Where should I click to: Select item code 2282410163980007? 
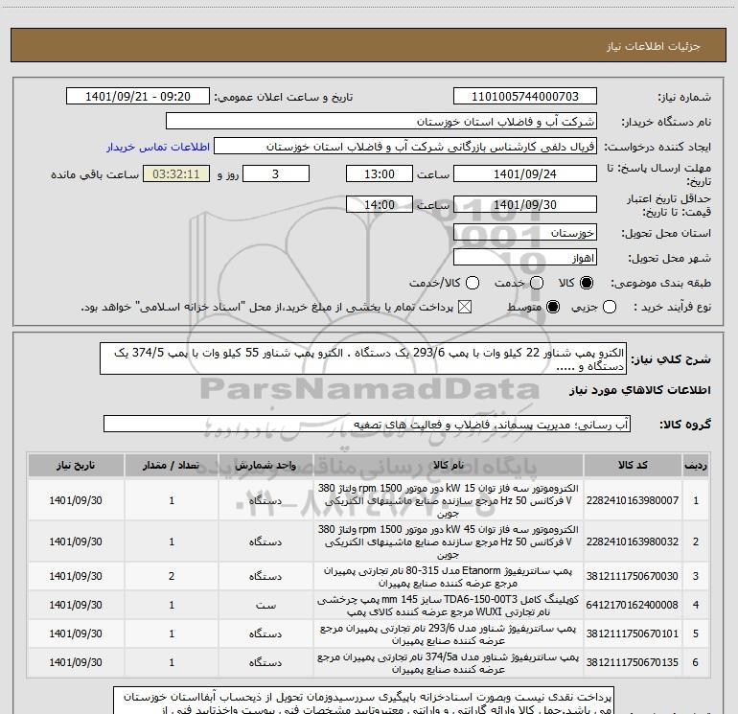(x=633, y=500)
